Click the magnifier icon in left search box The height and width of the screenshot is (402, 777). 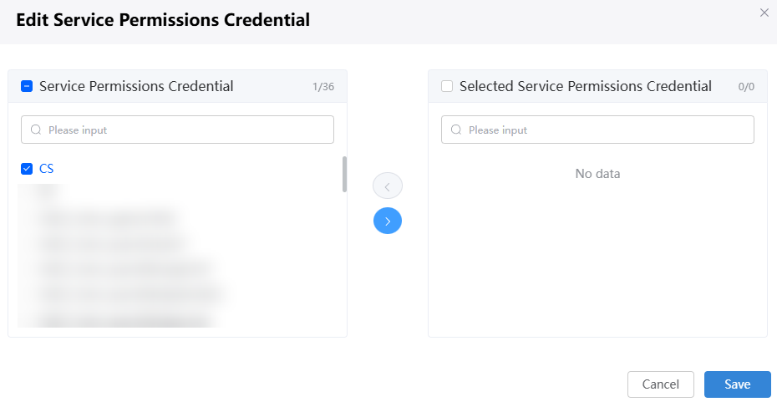(36, 130)
